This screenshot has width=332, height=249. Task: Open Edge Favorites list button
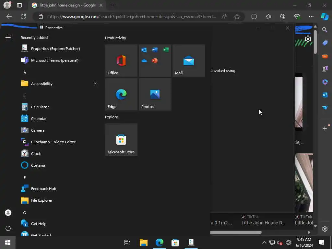coord(268,17)
